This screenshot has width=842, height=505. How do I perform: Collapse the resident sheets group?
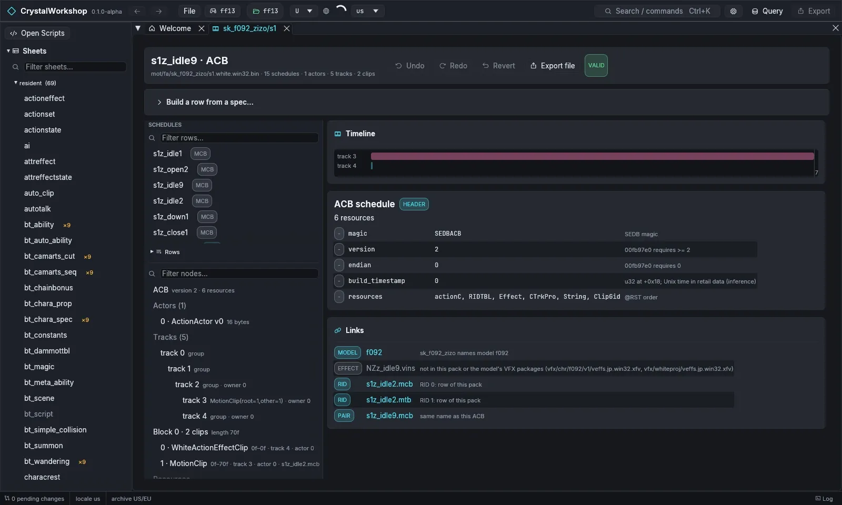pyautogui.click(x=16, y=83)
